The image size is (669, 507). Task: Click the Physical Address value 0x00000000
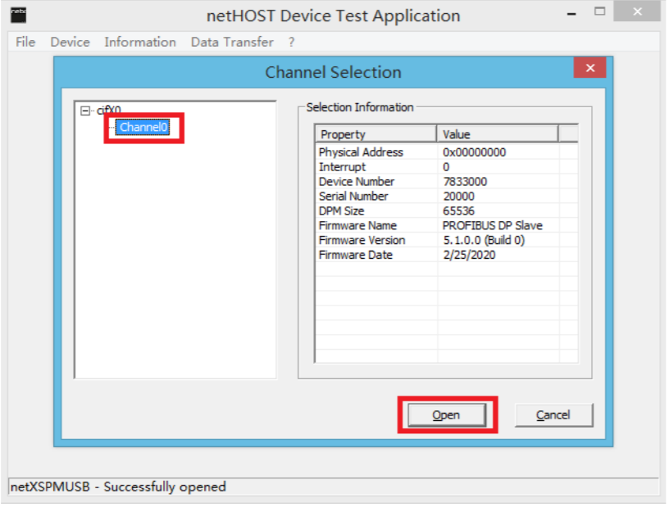(476, 152)
